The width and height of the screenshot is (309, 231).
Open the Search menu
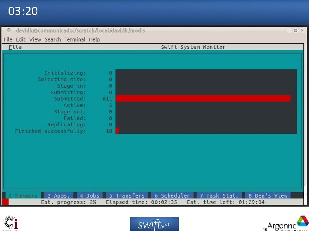tap(53, 39)
